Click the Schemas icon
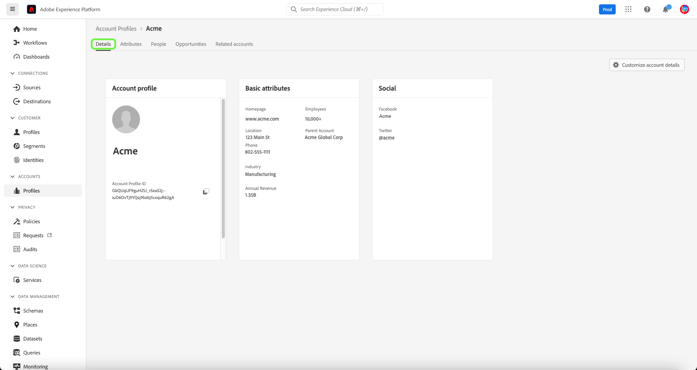The height and width of the screenshot is (370, 697). click(x=17, y=311)
